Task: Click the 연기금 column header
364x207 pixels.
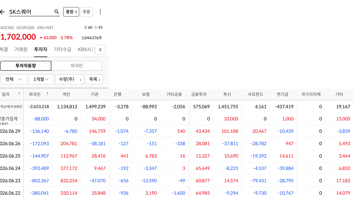Action: (283, 94)
